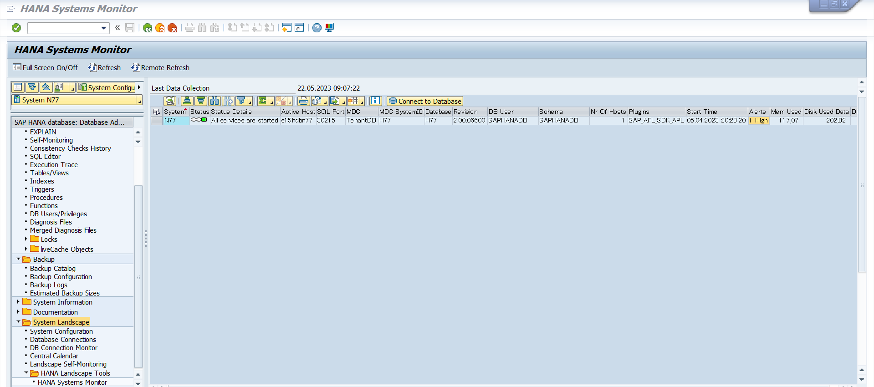The image size is (874, 387).
Task: Open the transaction command field dropdown
Action: pos(104,28)
